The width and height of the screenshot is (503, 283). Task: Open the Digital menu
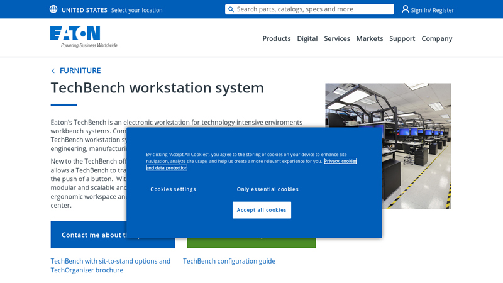(x=307, y=38)
